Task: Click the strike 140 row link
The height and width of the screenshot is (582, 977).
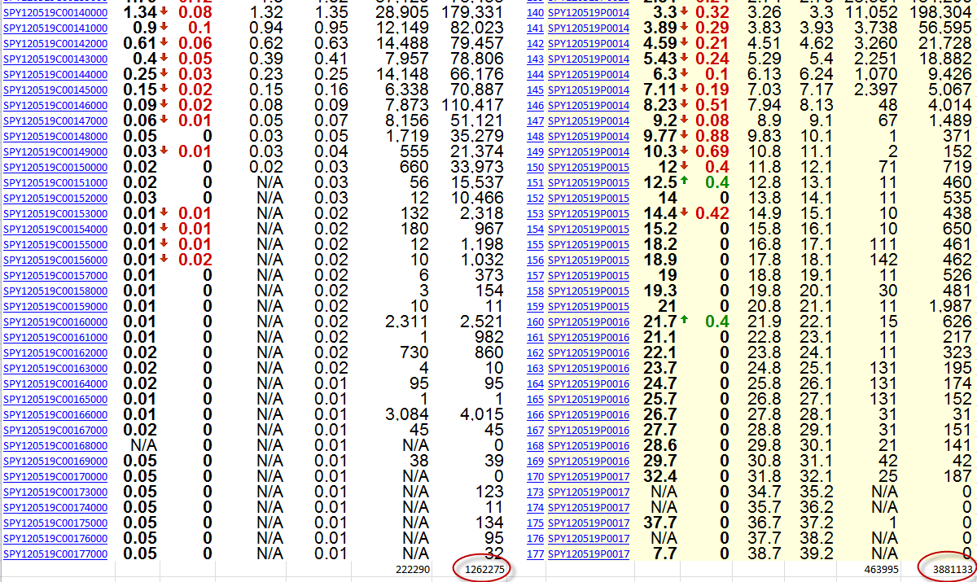Action: (x=536, y=13)
